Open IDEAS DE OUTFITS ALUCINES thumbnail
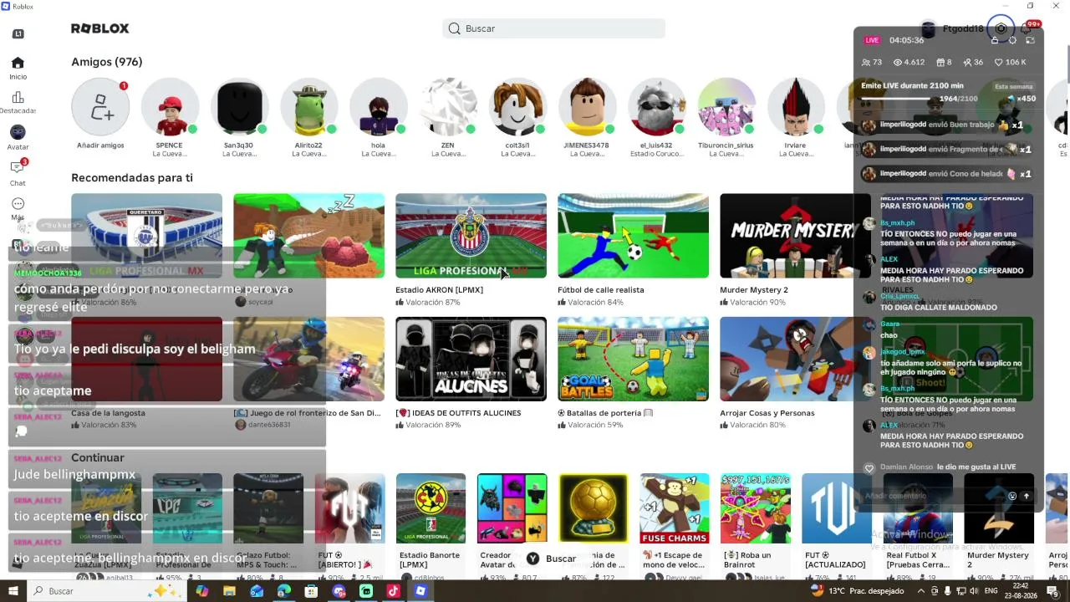This screenshot has height=602, width=1070. tap(471, 359)
